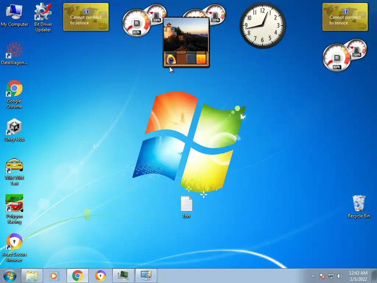Click the Show desktop strip beside the clock
The image size is (377, 283).
374,276
